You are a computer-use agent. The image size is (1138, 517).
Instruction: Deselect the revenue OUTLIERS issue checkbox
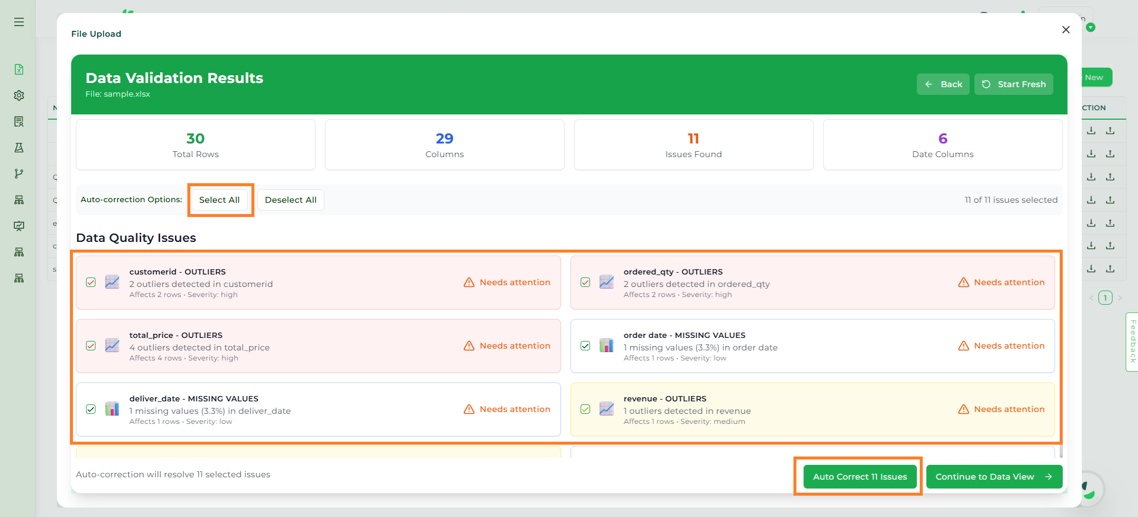click(585, 409)
